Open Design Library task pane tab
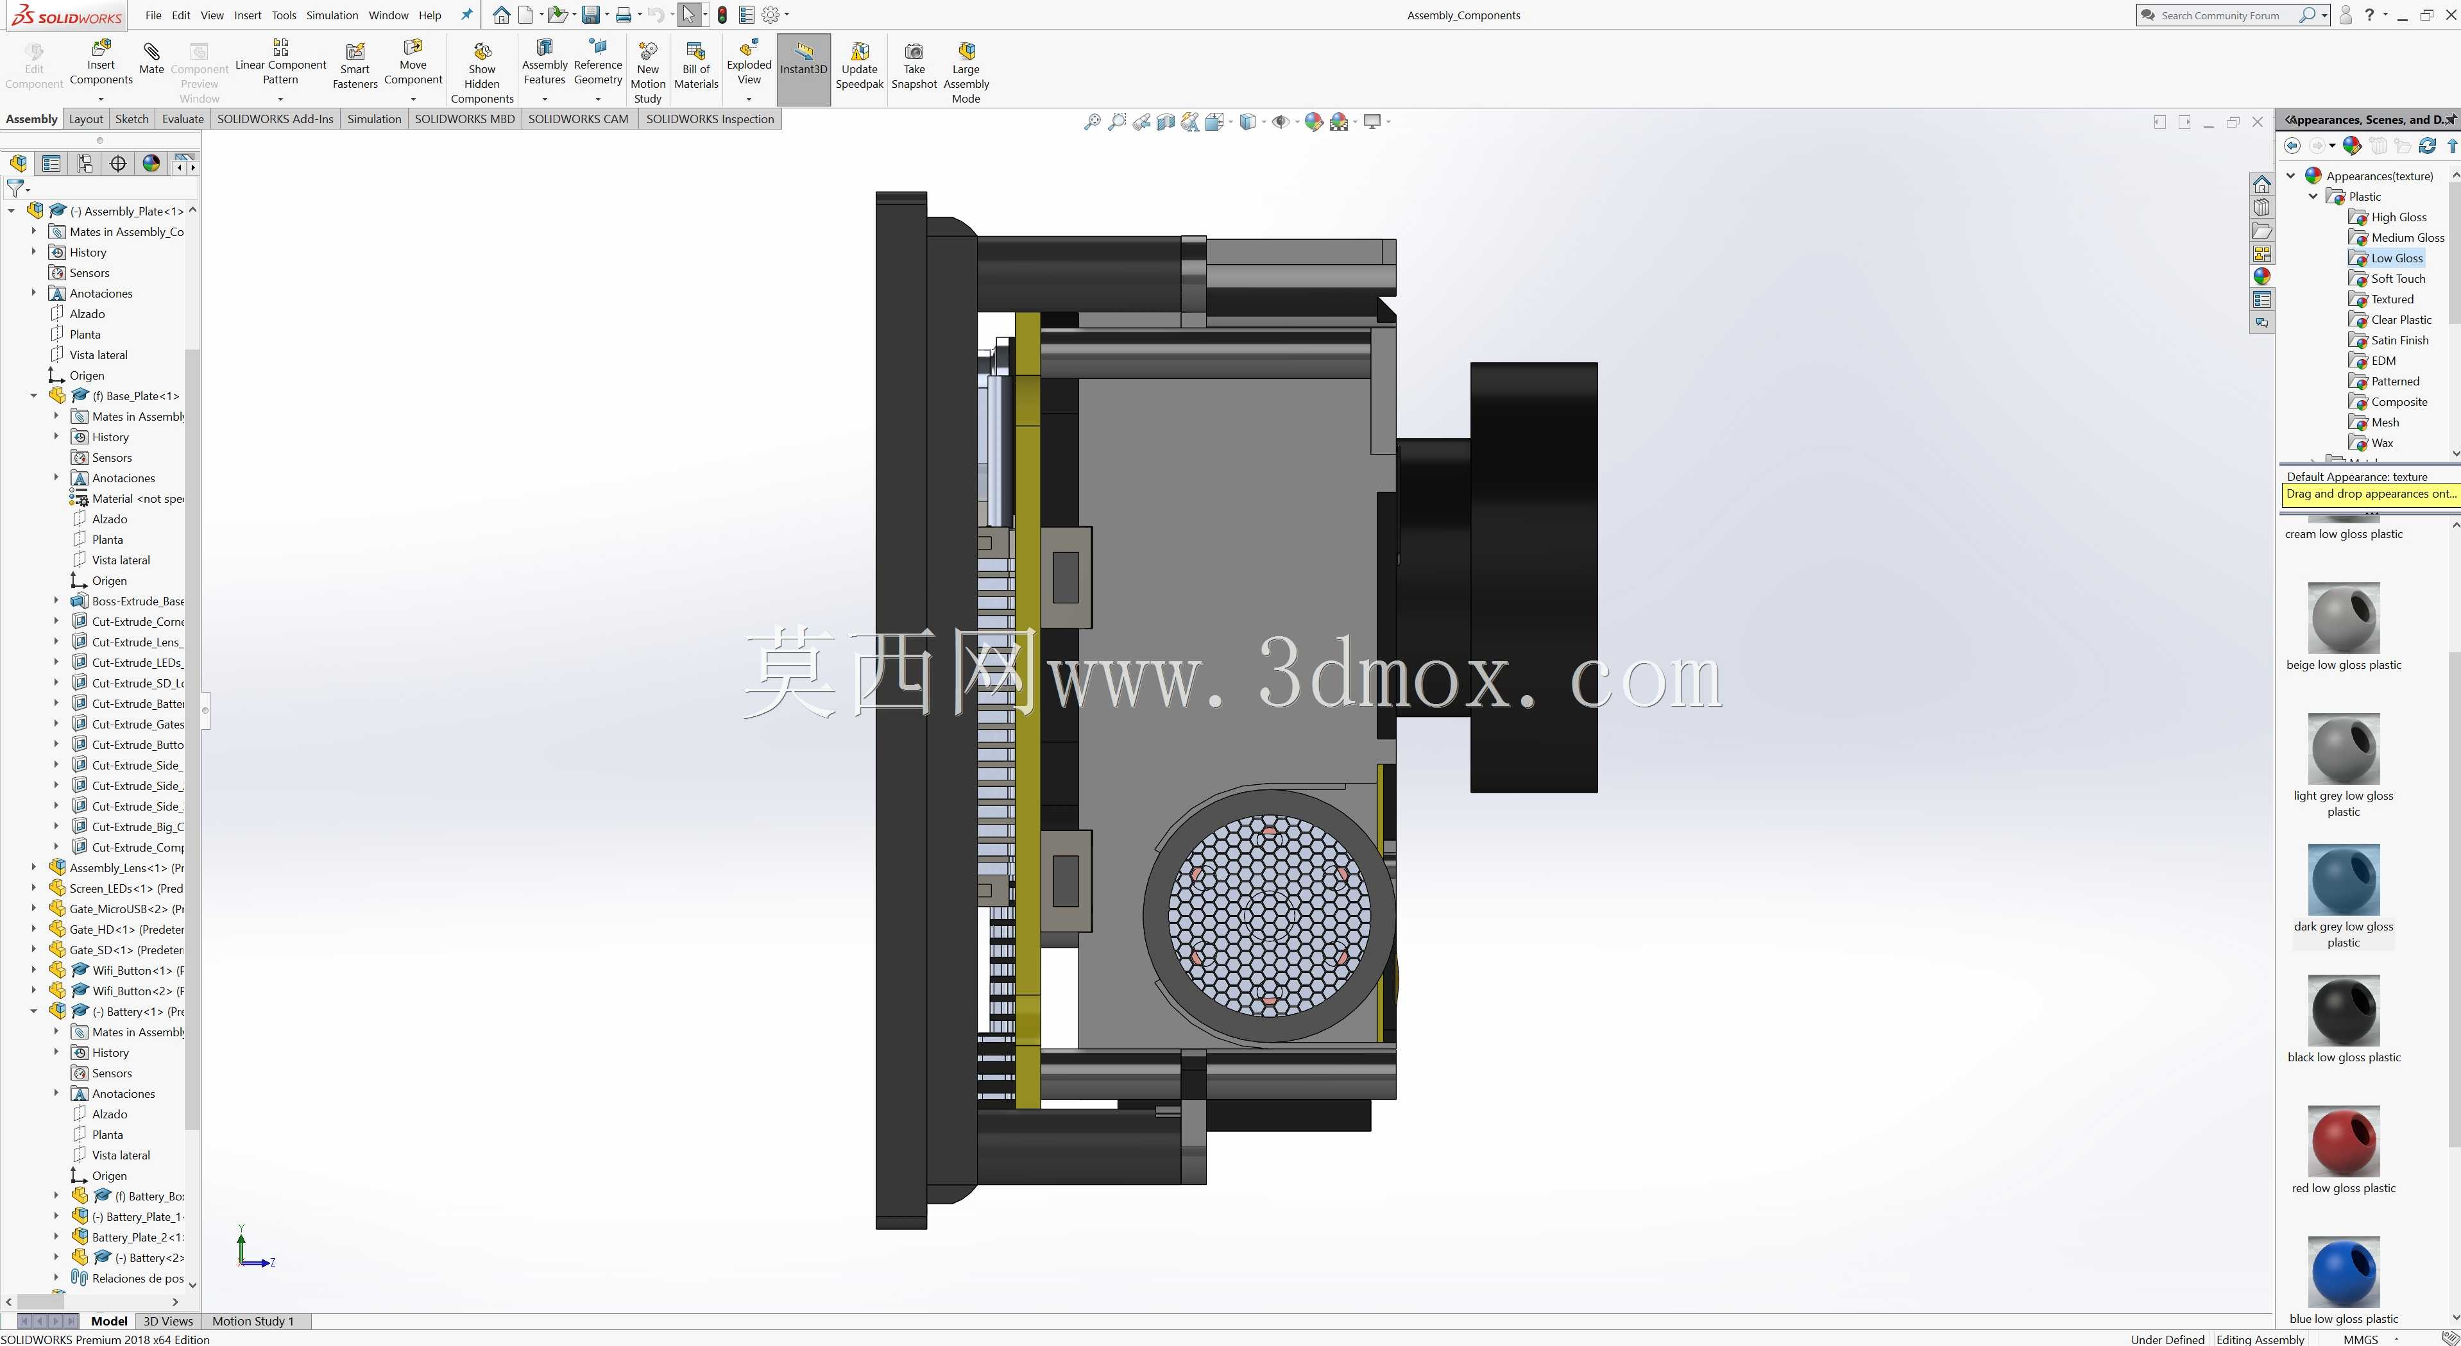The image size is (2461, 1346). (x=2261, y=207)
